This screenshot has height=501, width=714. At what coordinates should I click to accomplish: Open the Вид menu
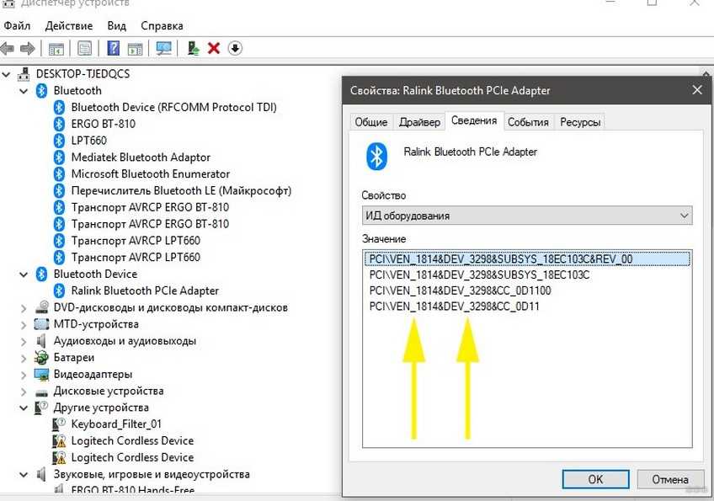click(x=116, y=25)
